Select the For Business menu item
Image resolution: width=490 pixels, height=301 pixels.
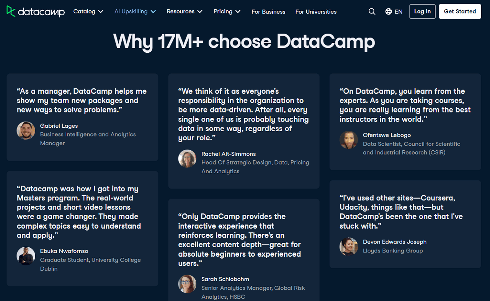(268, 11)
